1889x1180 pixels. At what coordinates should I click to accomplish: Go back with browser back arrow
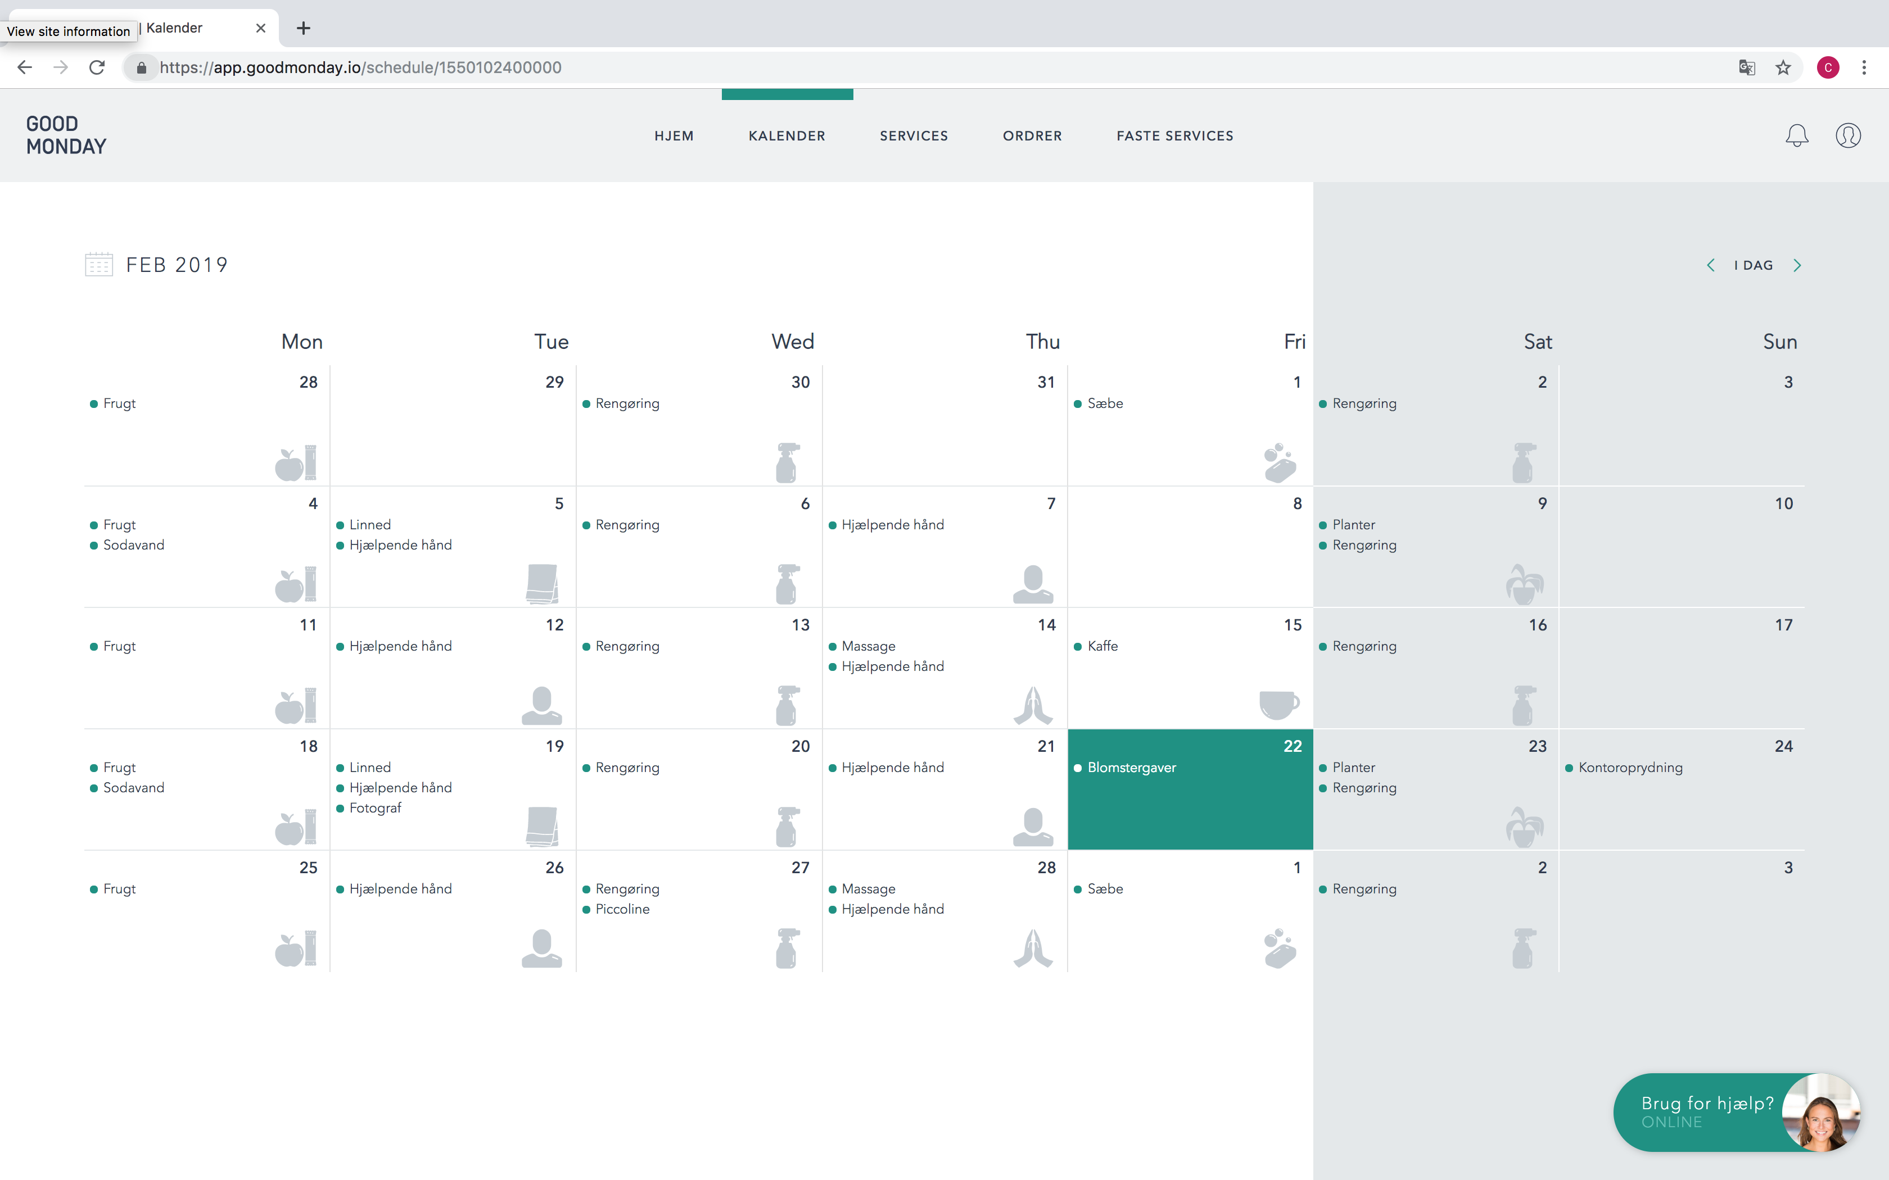(x=25, y=68)
